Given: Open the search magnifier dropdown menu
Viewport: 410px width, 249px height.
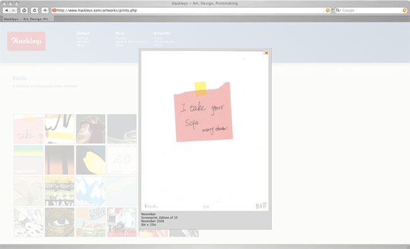Looking at the screenshot, I should click(338, 11).
